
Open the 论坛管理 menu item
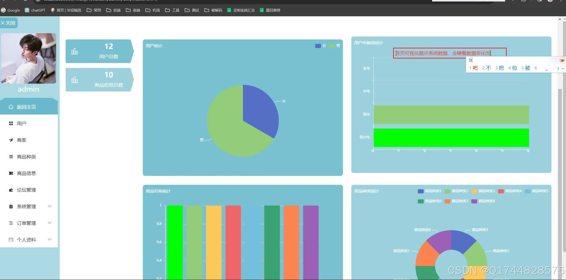[29, 190]
